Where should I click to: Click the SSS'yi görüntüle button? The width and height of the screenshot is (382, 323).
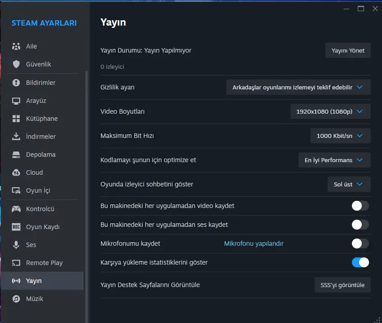click(x=342, y=285)
